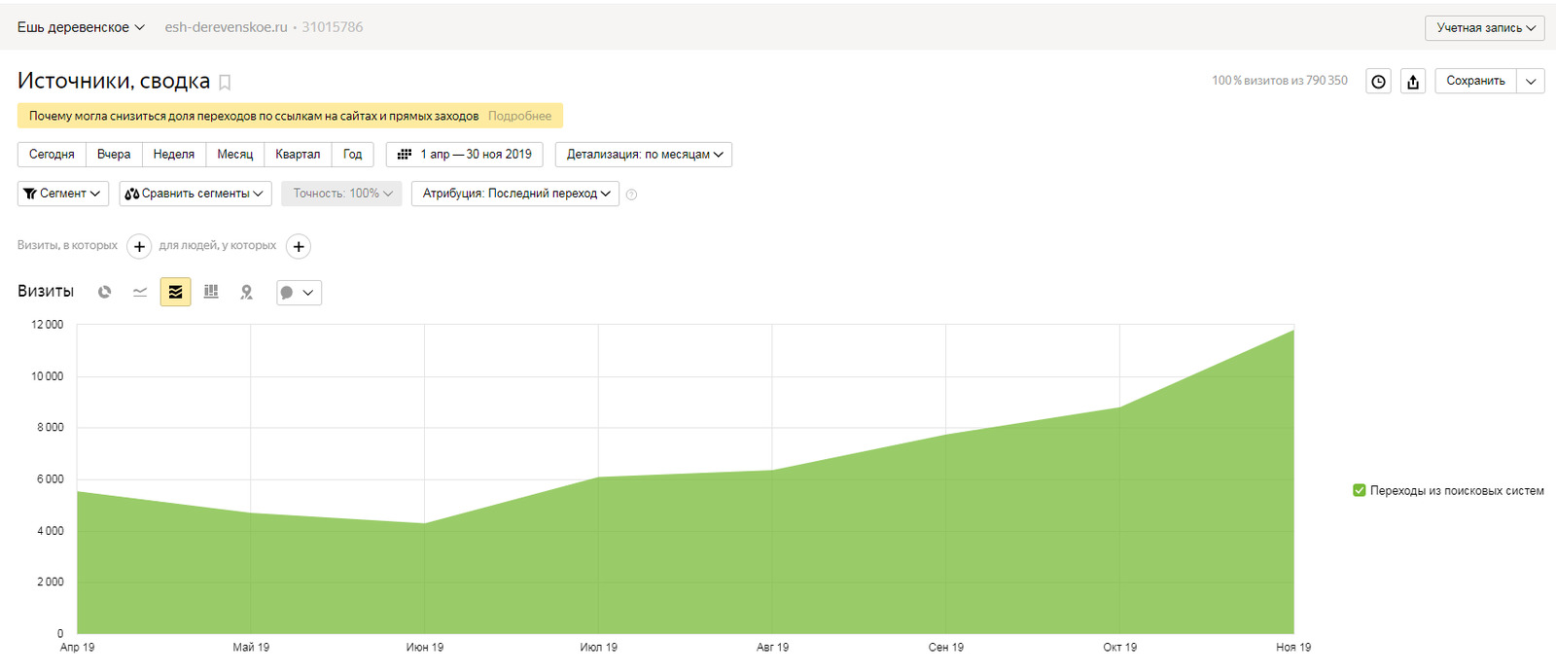1556x672 pixels.
Task: Add a people condition with the plus button
Action: tap(299, 247)
